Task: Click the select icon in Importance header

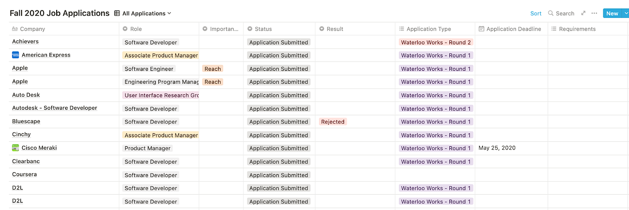Action: [205, 29]
